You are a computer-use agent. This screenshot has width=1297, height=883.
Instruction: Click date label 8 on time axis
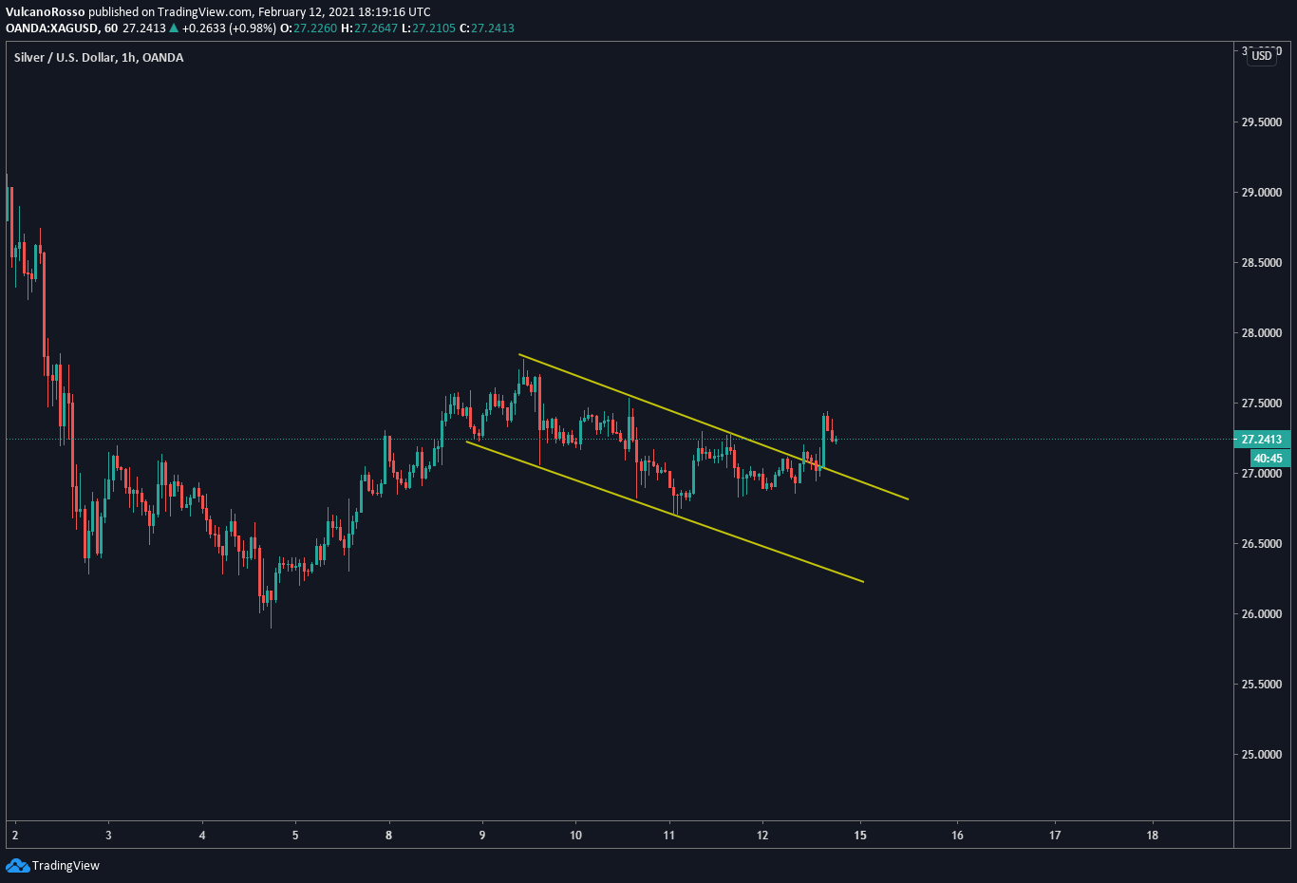pos(389,836)
